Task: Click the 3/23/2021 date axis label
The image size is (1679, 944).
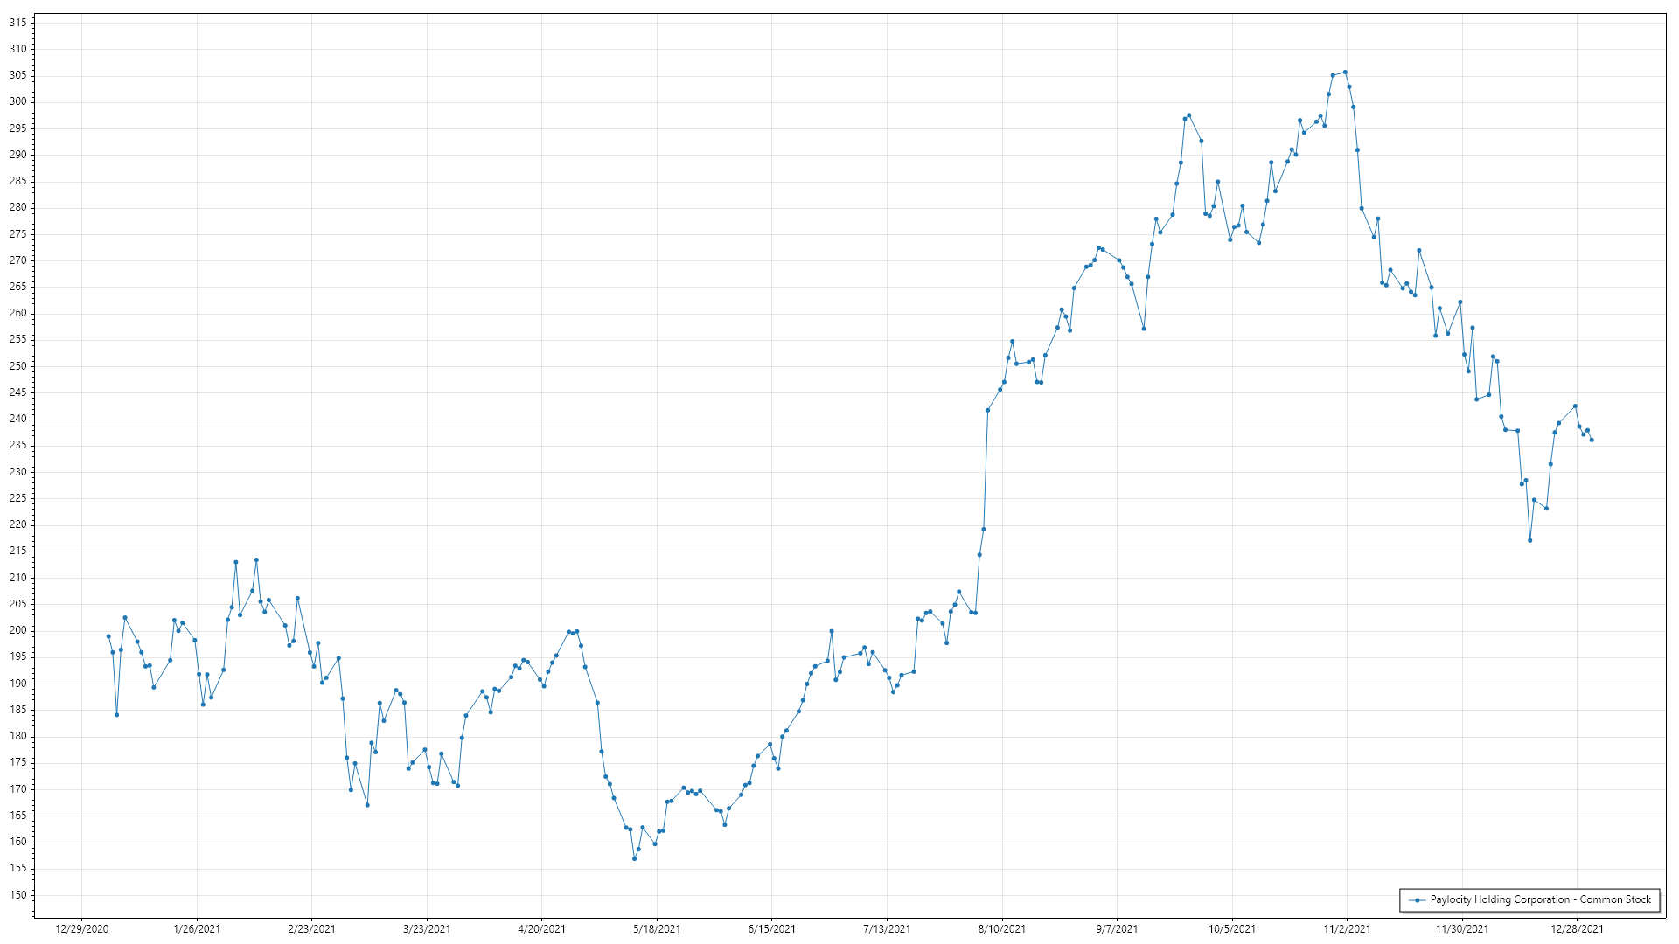Action: [427, 928]
